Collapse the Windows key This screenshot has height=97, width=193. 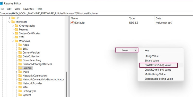click(x=13, y=41)
